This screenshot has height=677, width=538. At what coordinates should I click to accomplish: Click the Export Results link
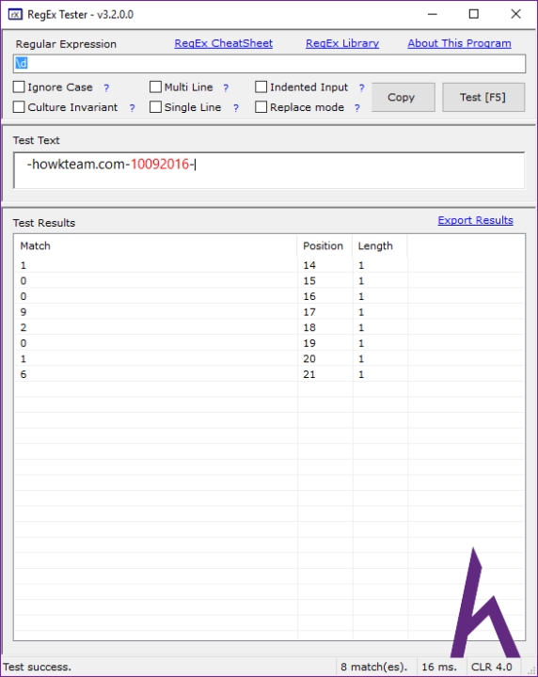pos(475,220)
